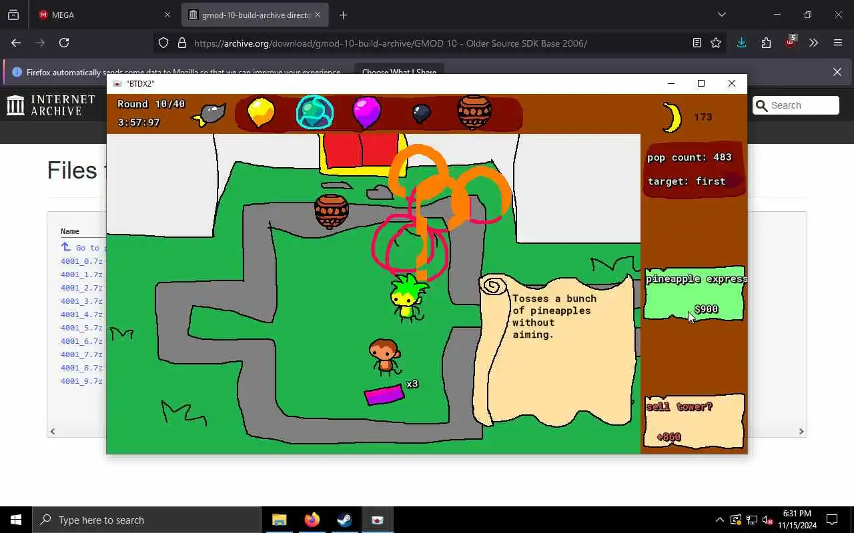Open the 4001_0.7z file link

[81, 261]
